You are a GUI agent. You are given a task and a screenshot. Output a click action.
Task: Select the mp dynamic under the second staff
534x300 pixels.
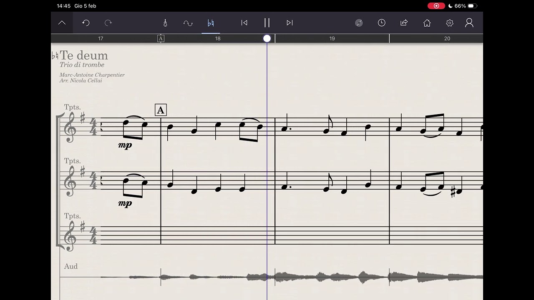tap(125, 204)
